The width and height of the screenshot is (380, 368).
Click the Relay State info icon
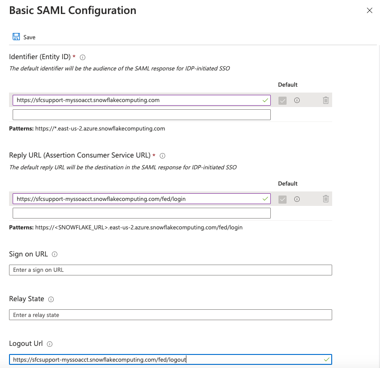click(x=51, y=299)
